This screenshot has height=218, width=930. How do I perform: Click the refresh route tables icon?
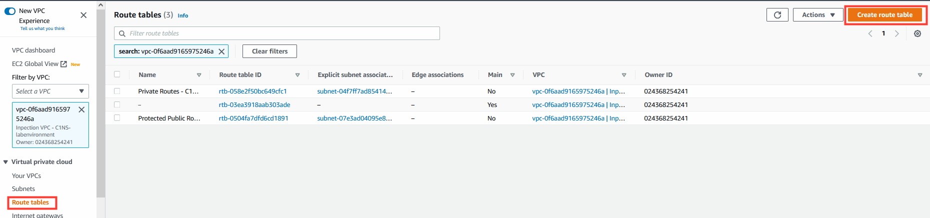777,15
